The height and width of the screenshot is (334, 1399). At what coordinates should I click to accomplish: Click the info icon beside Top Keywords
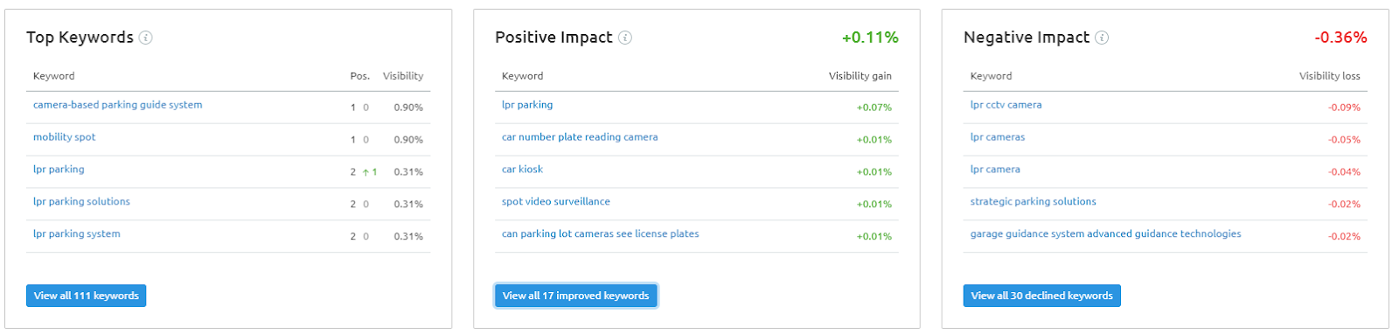pos(146,38)
